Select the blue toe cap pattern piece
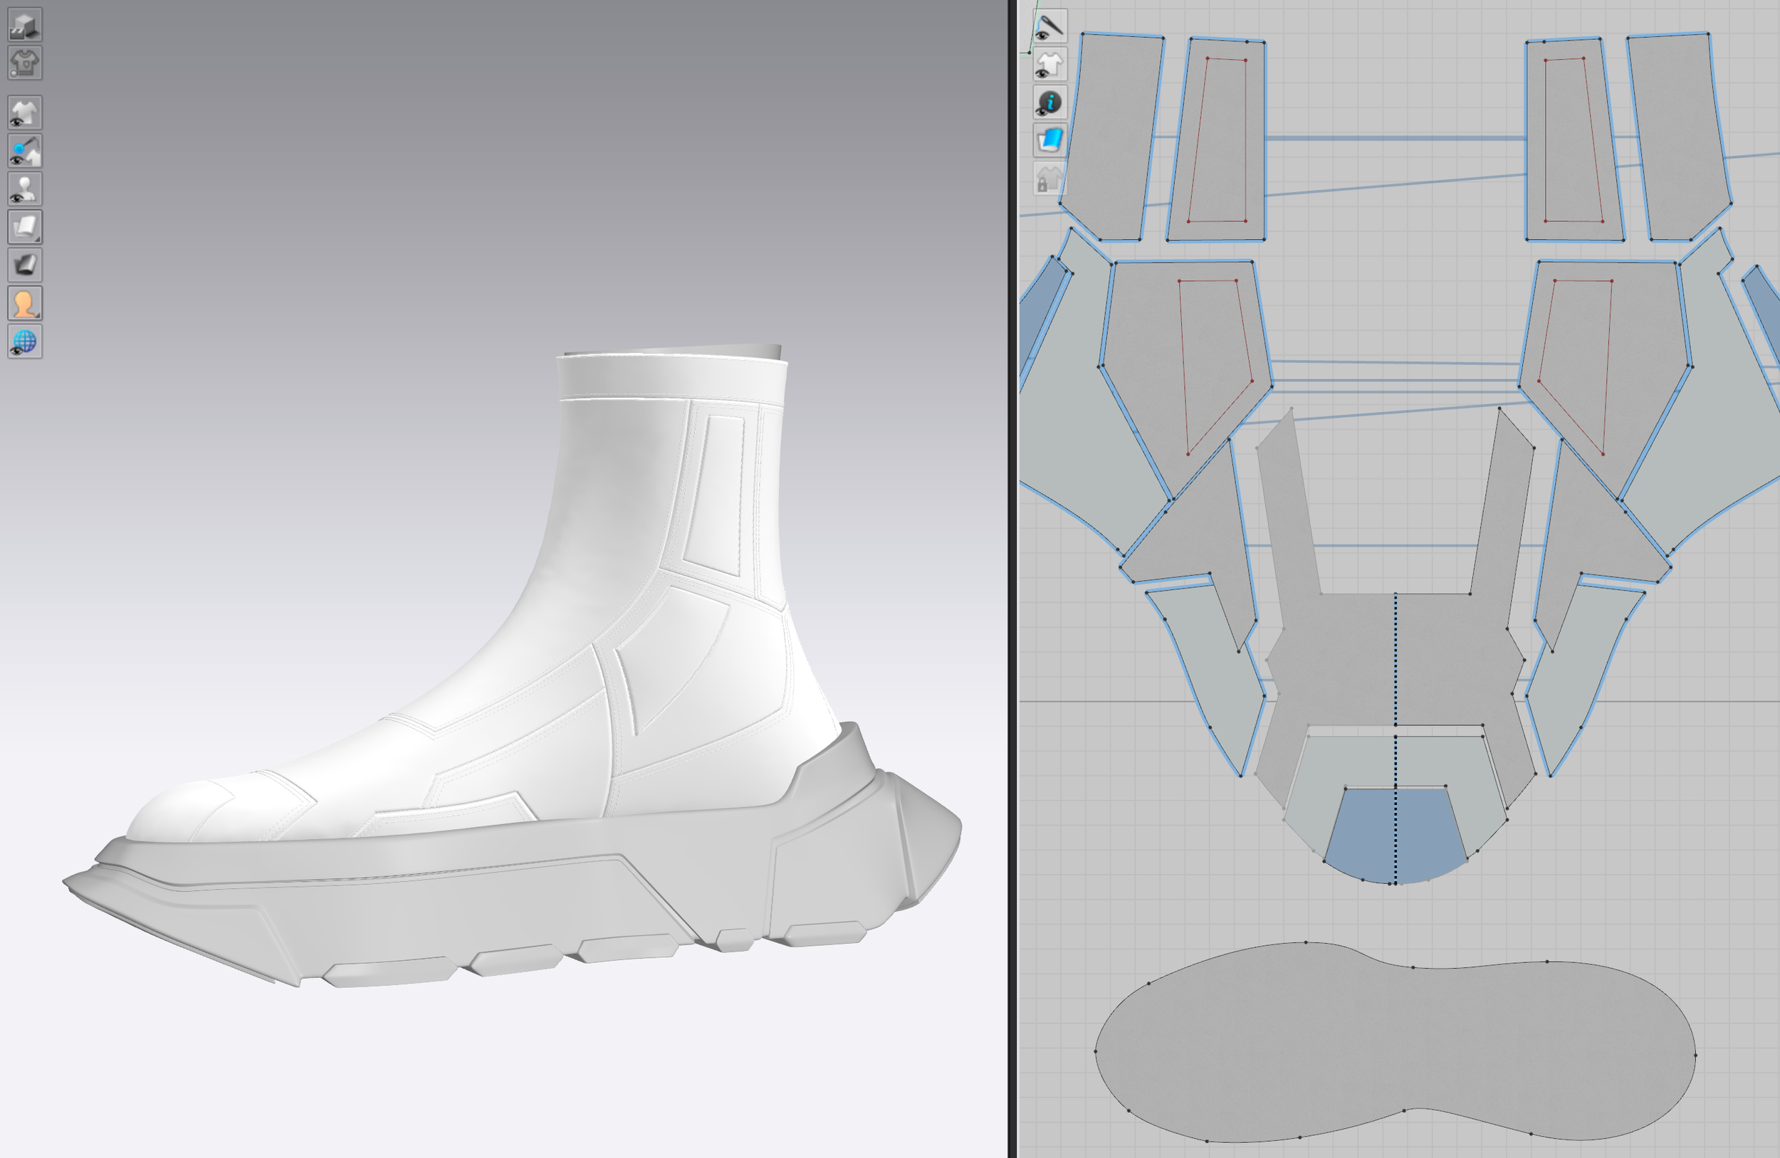The height and width of the screenshot is (1158, 1780). (x=1396, y=835)
